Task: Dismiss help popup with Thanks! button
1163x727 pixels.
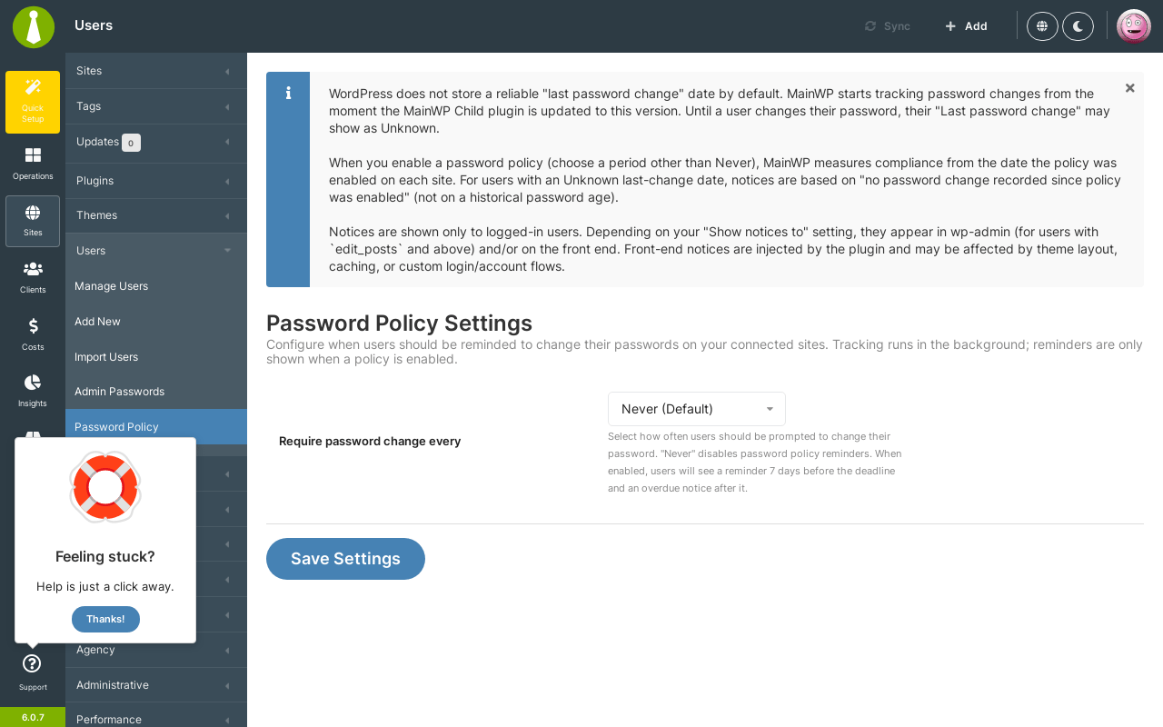Action: point(105,619)
